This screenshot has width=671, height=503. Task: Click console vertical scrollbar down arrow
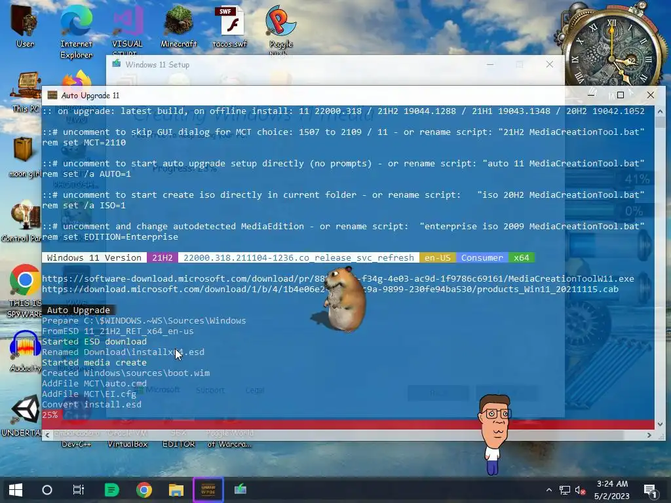pos(660,424)
